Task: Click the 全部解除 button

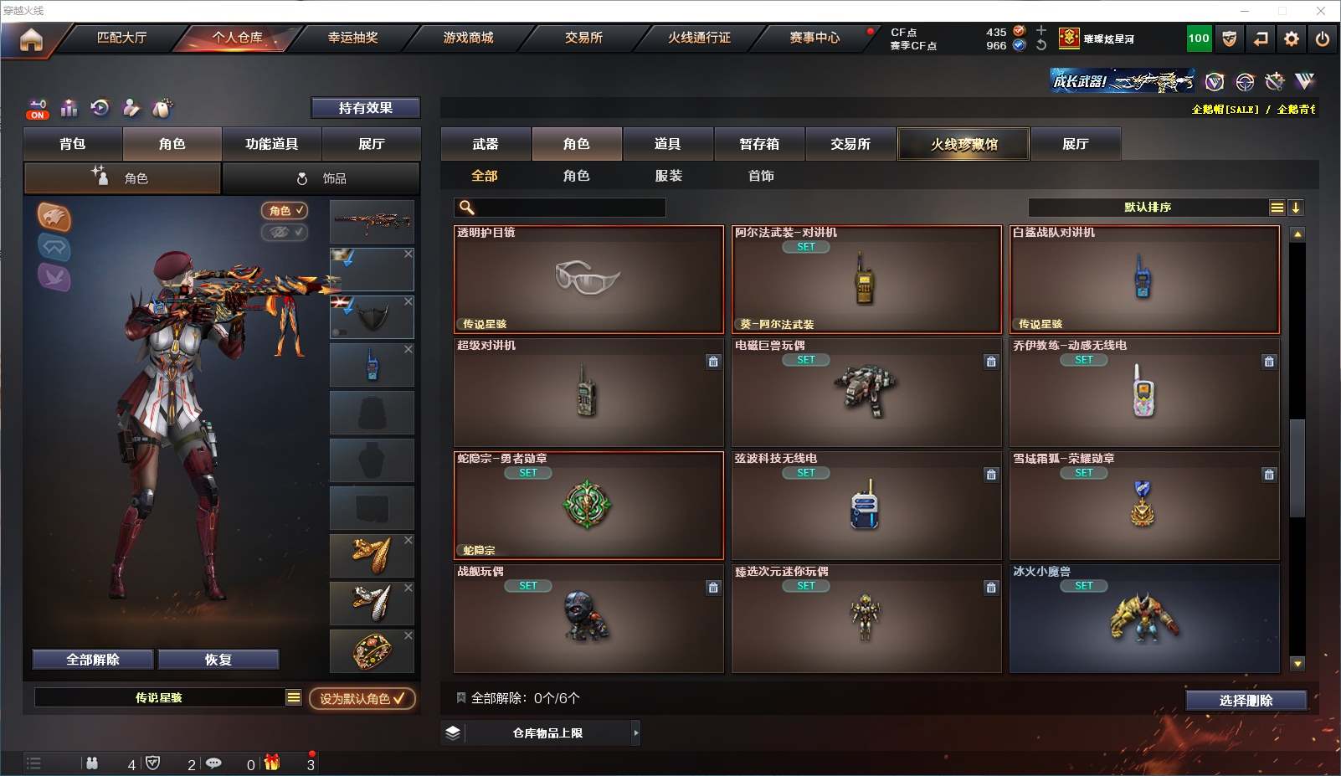Action: 93,660
